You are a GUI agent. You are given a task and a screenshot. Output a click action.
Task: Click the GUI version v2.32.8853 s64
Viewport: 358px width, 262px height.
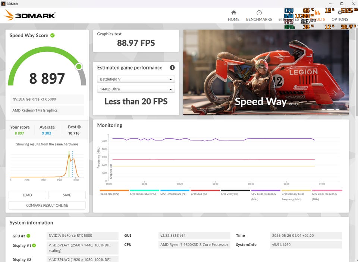194,236
